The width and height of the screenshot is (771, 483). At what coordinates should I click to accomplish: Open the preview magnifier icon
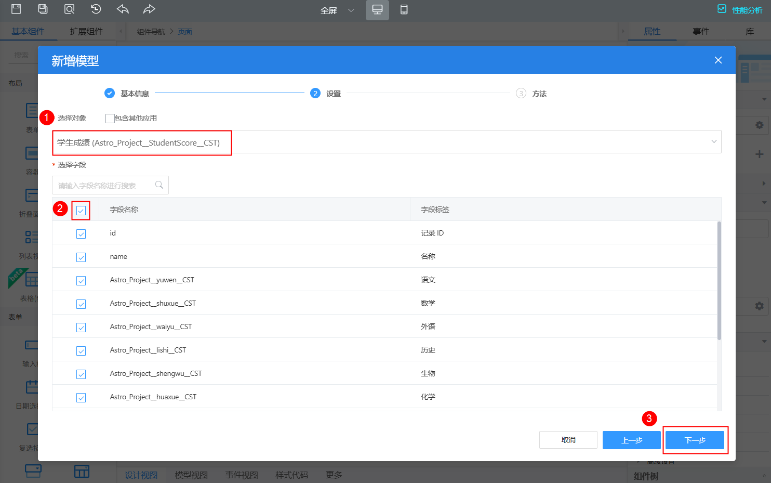[69, 9]
